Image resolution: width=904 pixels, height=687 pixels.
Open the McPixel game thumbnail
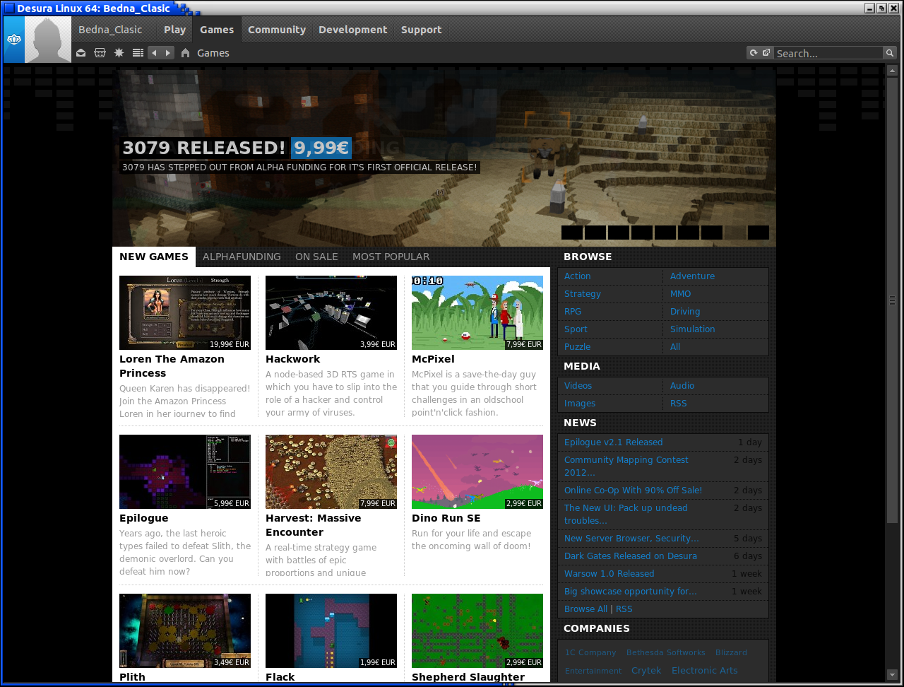(477, 312)
